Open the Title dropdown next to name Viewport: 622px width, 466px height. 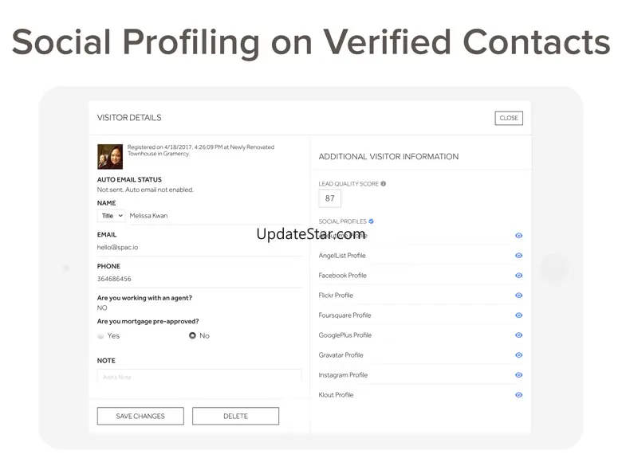point(111,216)
